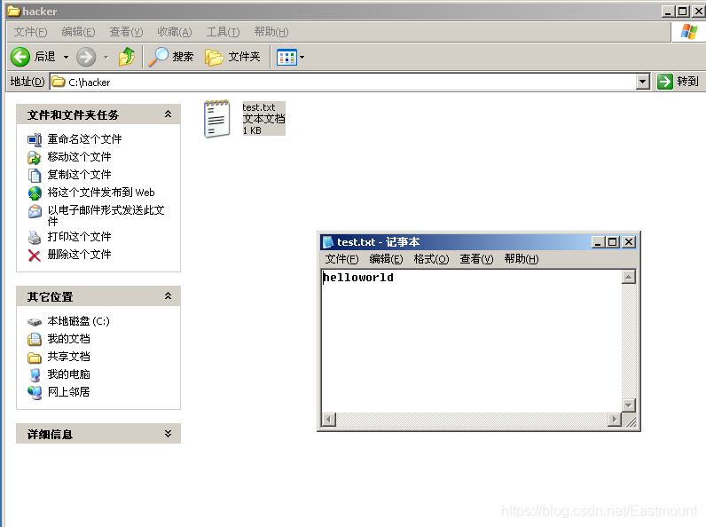Click Notepad horizontal scrollbar left arrow
The width and height of the screenshot is (706, 527).
(x=329, y=420)
